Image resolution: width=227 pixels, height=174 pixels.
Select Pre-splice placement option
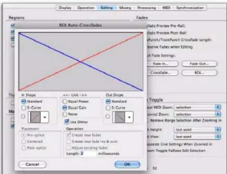pyautogui.click(x=24, y=135)
